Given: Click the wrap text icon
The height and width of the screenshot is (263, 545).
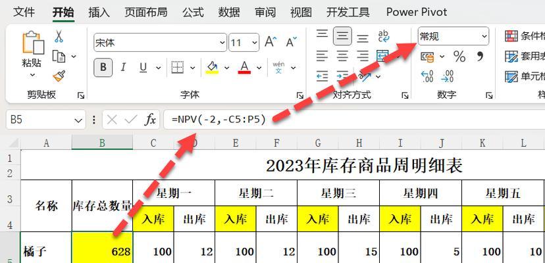Looking at the screenshot, I should point(384,36).
